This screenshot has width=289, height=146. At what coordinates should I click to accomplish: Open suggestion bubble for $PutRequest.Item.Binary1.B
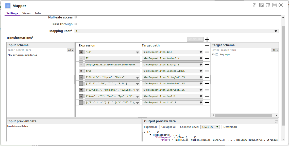(201, 65)
